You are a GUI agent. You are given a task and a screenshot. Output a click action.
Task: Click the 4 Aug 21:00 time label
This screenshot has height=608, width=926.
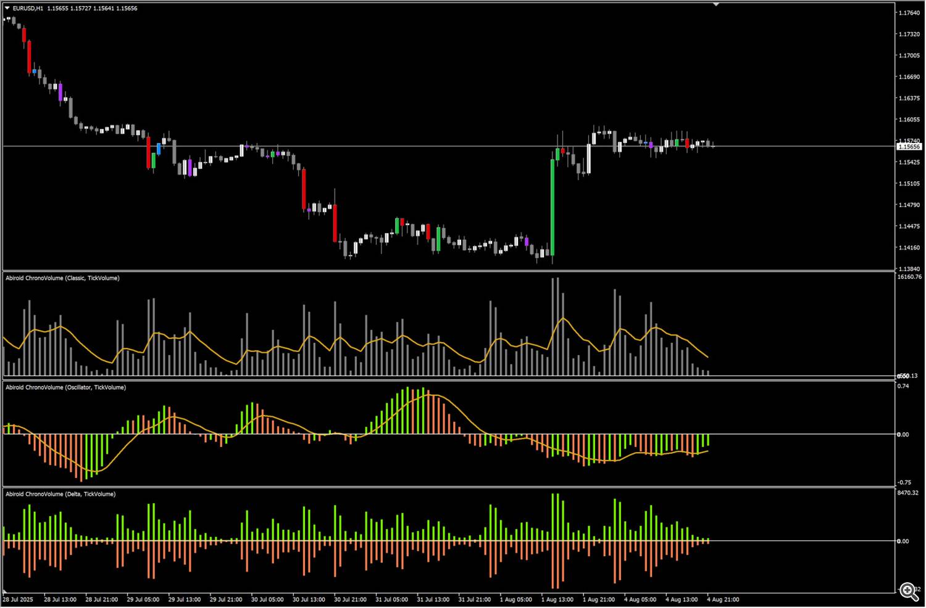coord(723,599)
